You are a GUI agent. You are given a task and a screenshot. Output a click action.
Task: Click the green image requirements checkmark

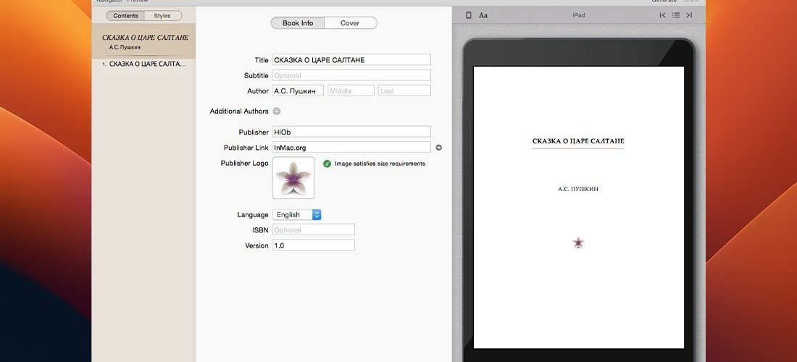tap(327, 164)
